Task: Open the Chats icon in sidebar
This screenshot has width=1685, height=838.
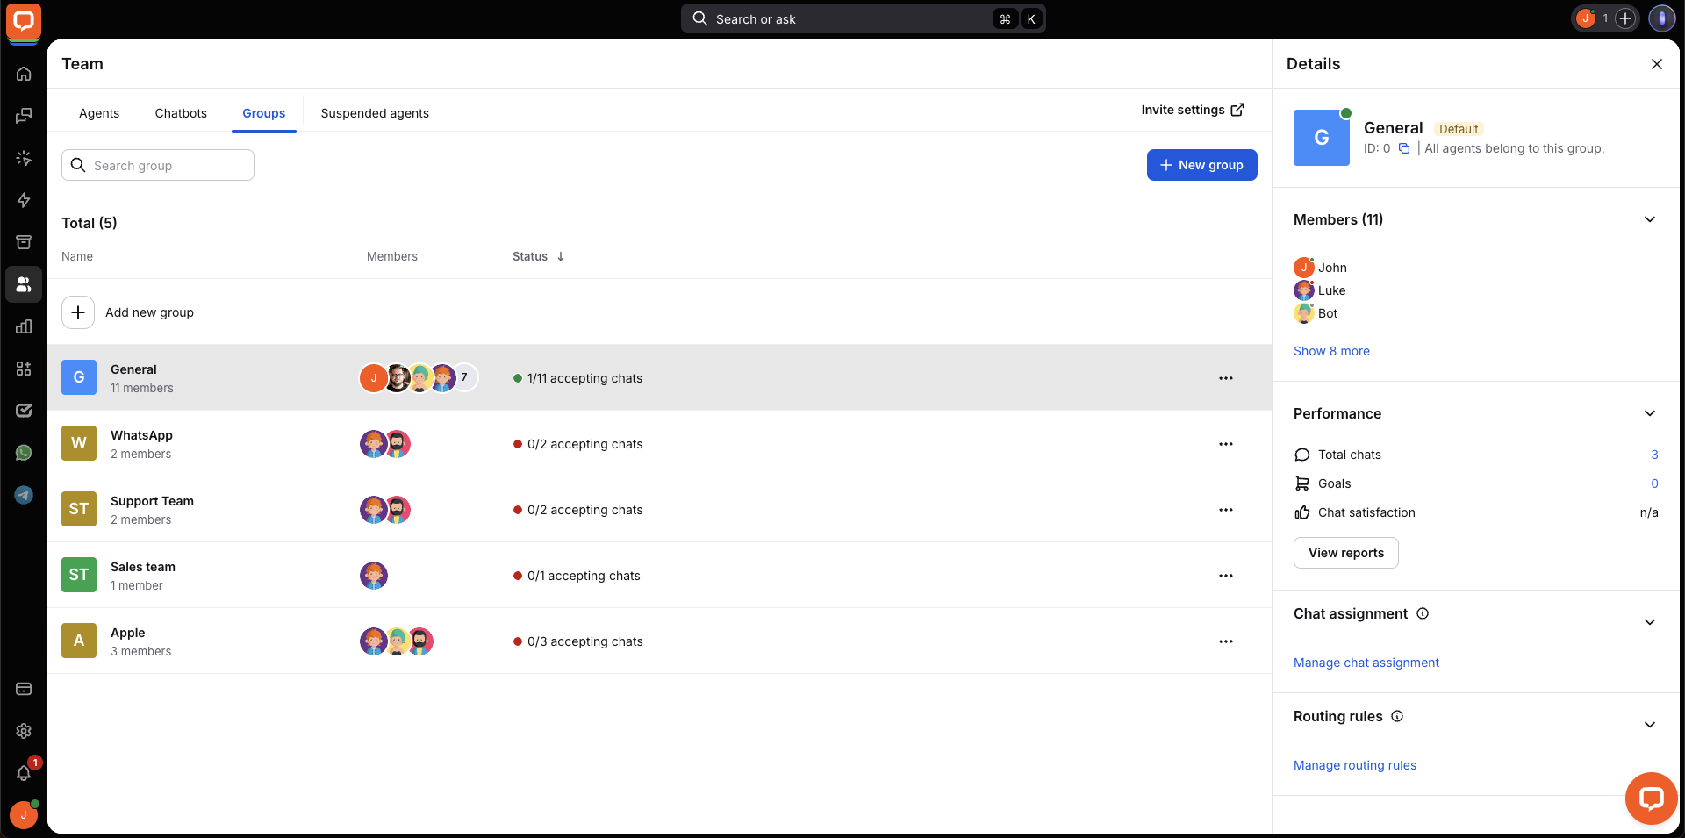Action: [x=24, y=116]
